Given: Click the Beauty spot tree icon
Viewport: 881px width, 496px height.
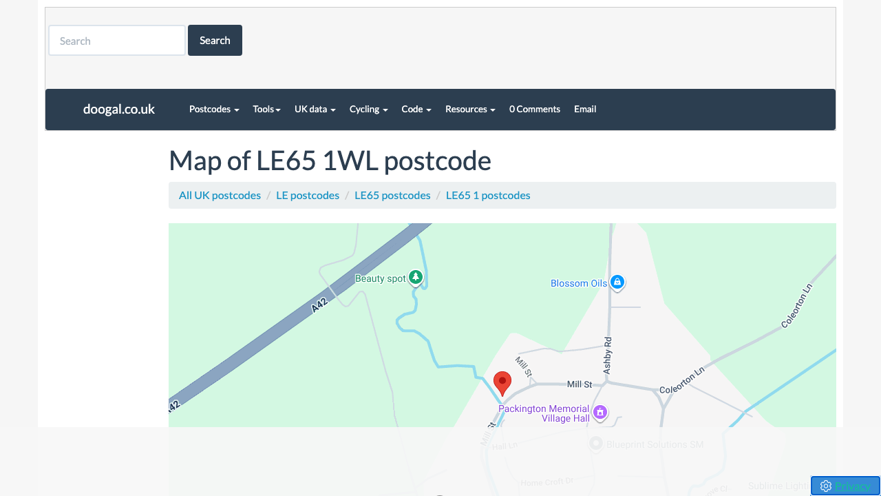Looking at the screenshot, I should pos(416,278).
